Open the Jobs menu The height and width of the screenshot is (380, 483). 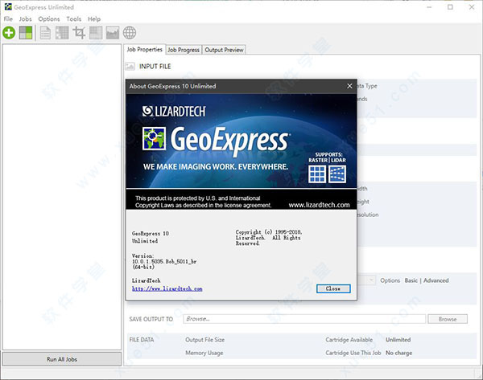coord(26,18)
